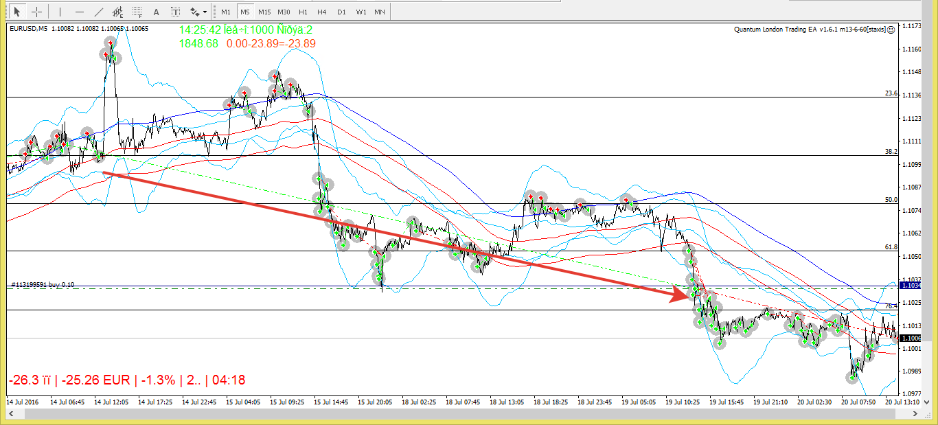Viewport: 938px width, 425px height.
Task: Click the EURUSD,M5 chart title text
Action: [28, 29]
